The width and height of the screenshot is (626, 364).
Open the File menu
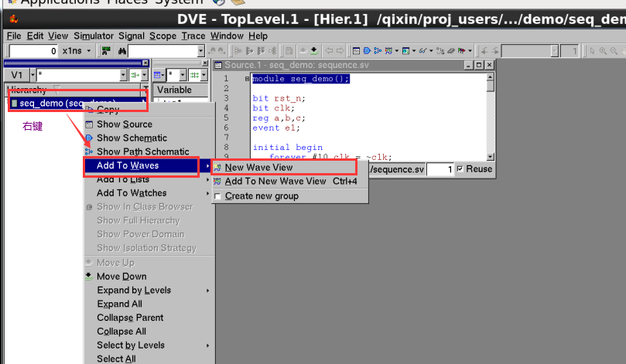coord(14,36)
